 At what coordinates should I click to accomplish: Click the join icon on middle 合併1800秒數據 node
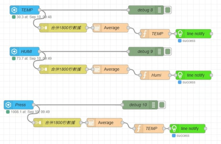pos(44,69)
